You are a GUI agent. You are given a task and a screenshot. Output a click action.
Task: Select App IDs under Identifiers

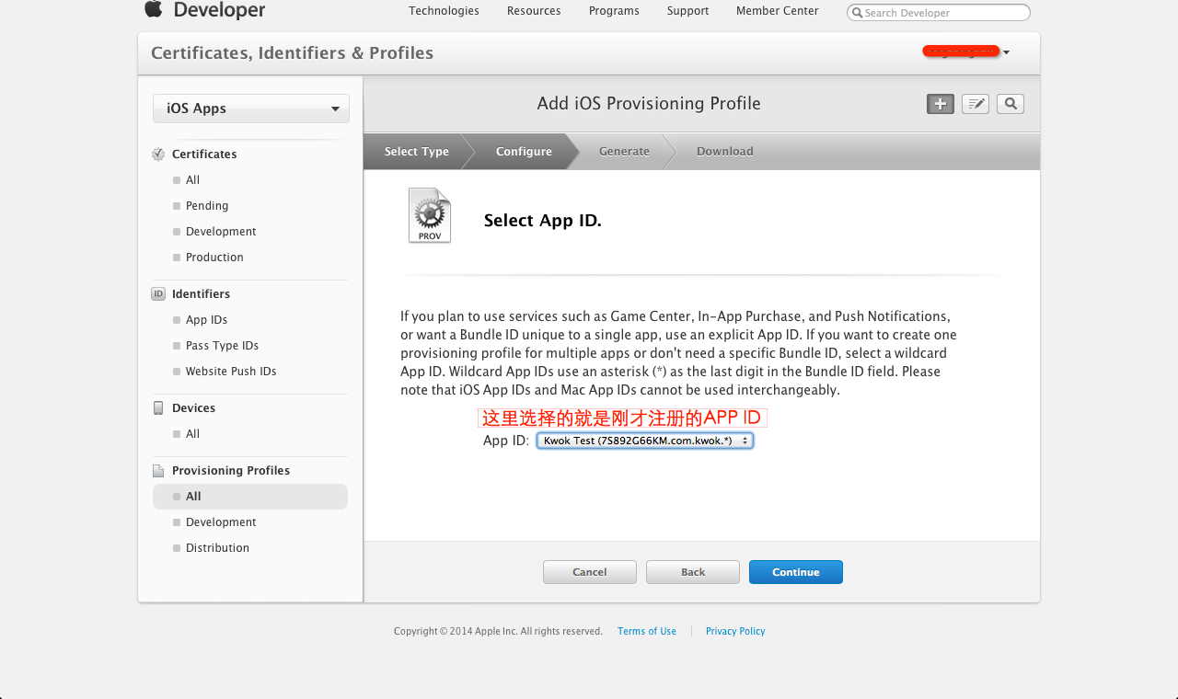(206, 320)
